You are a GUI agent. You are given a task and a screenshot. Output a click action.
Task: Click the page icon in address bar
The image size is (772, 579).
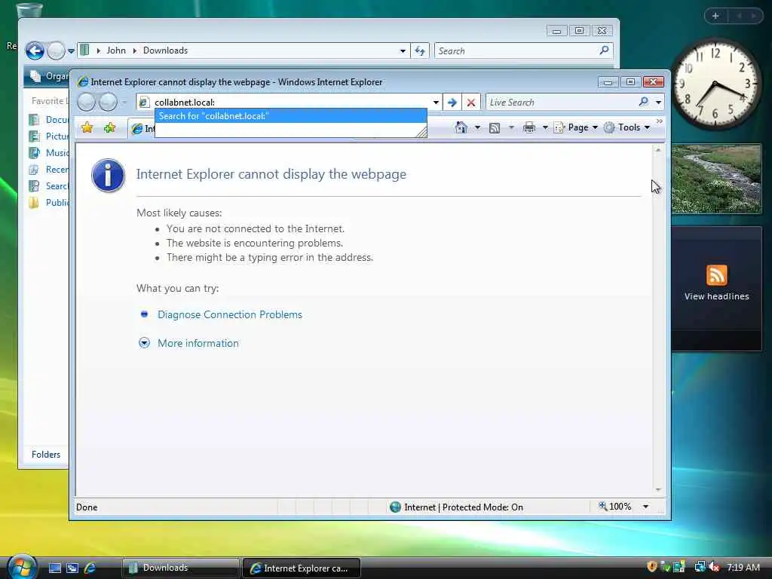(144, 103)
